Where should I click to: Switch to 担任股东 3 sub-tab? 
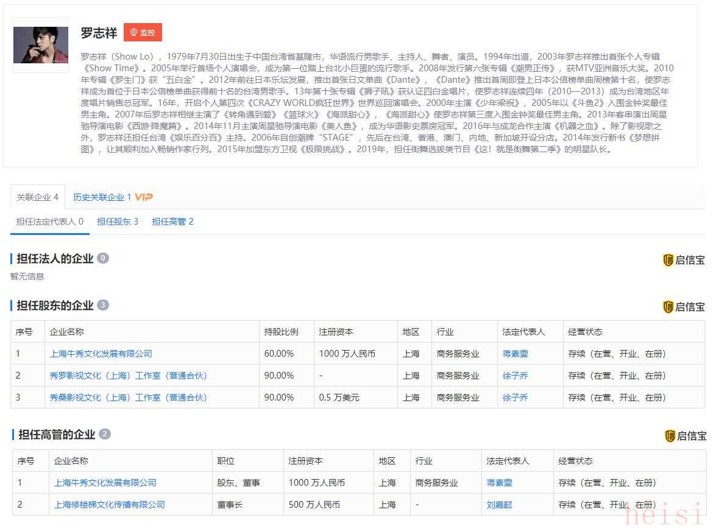click(x=118, y=222)
